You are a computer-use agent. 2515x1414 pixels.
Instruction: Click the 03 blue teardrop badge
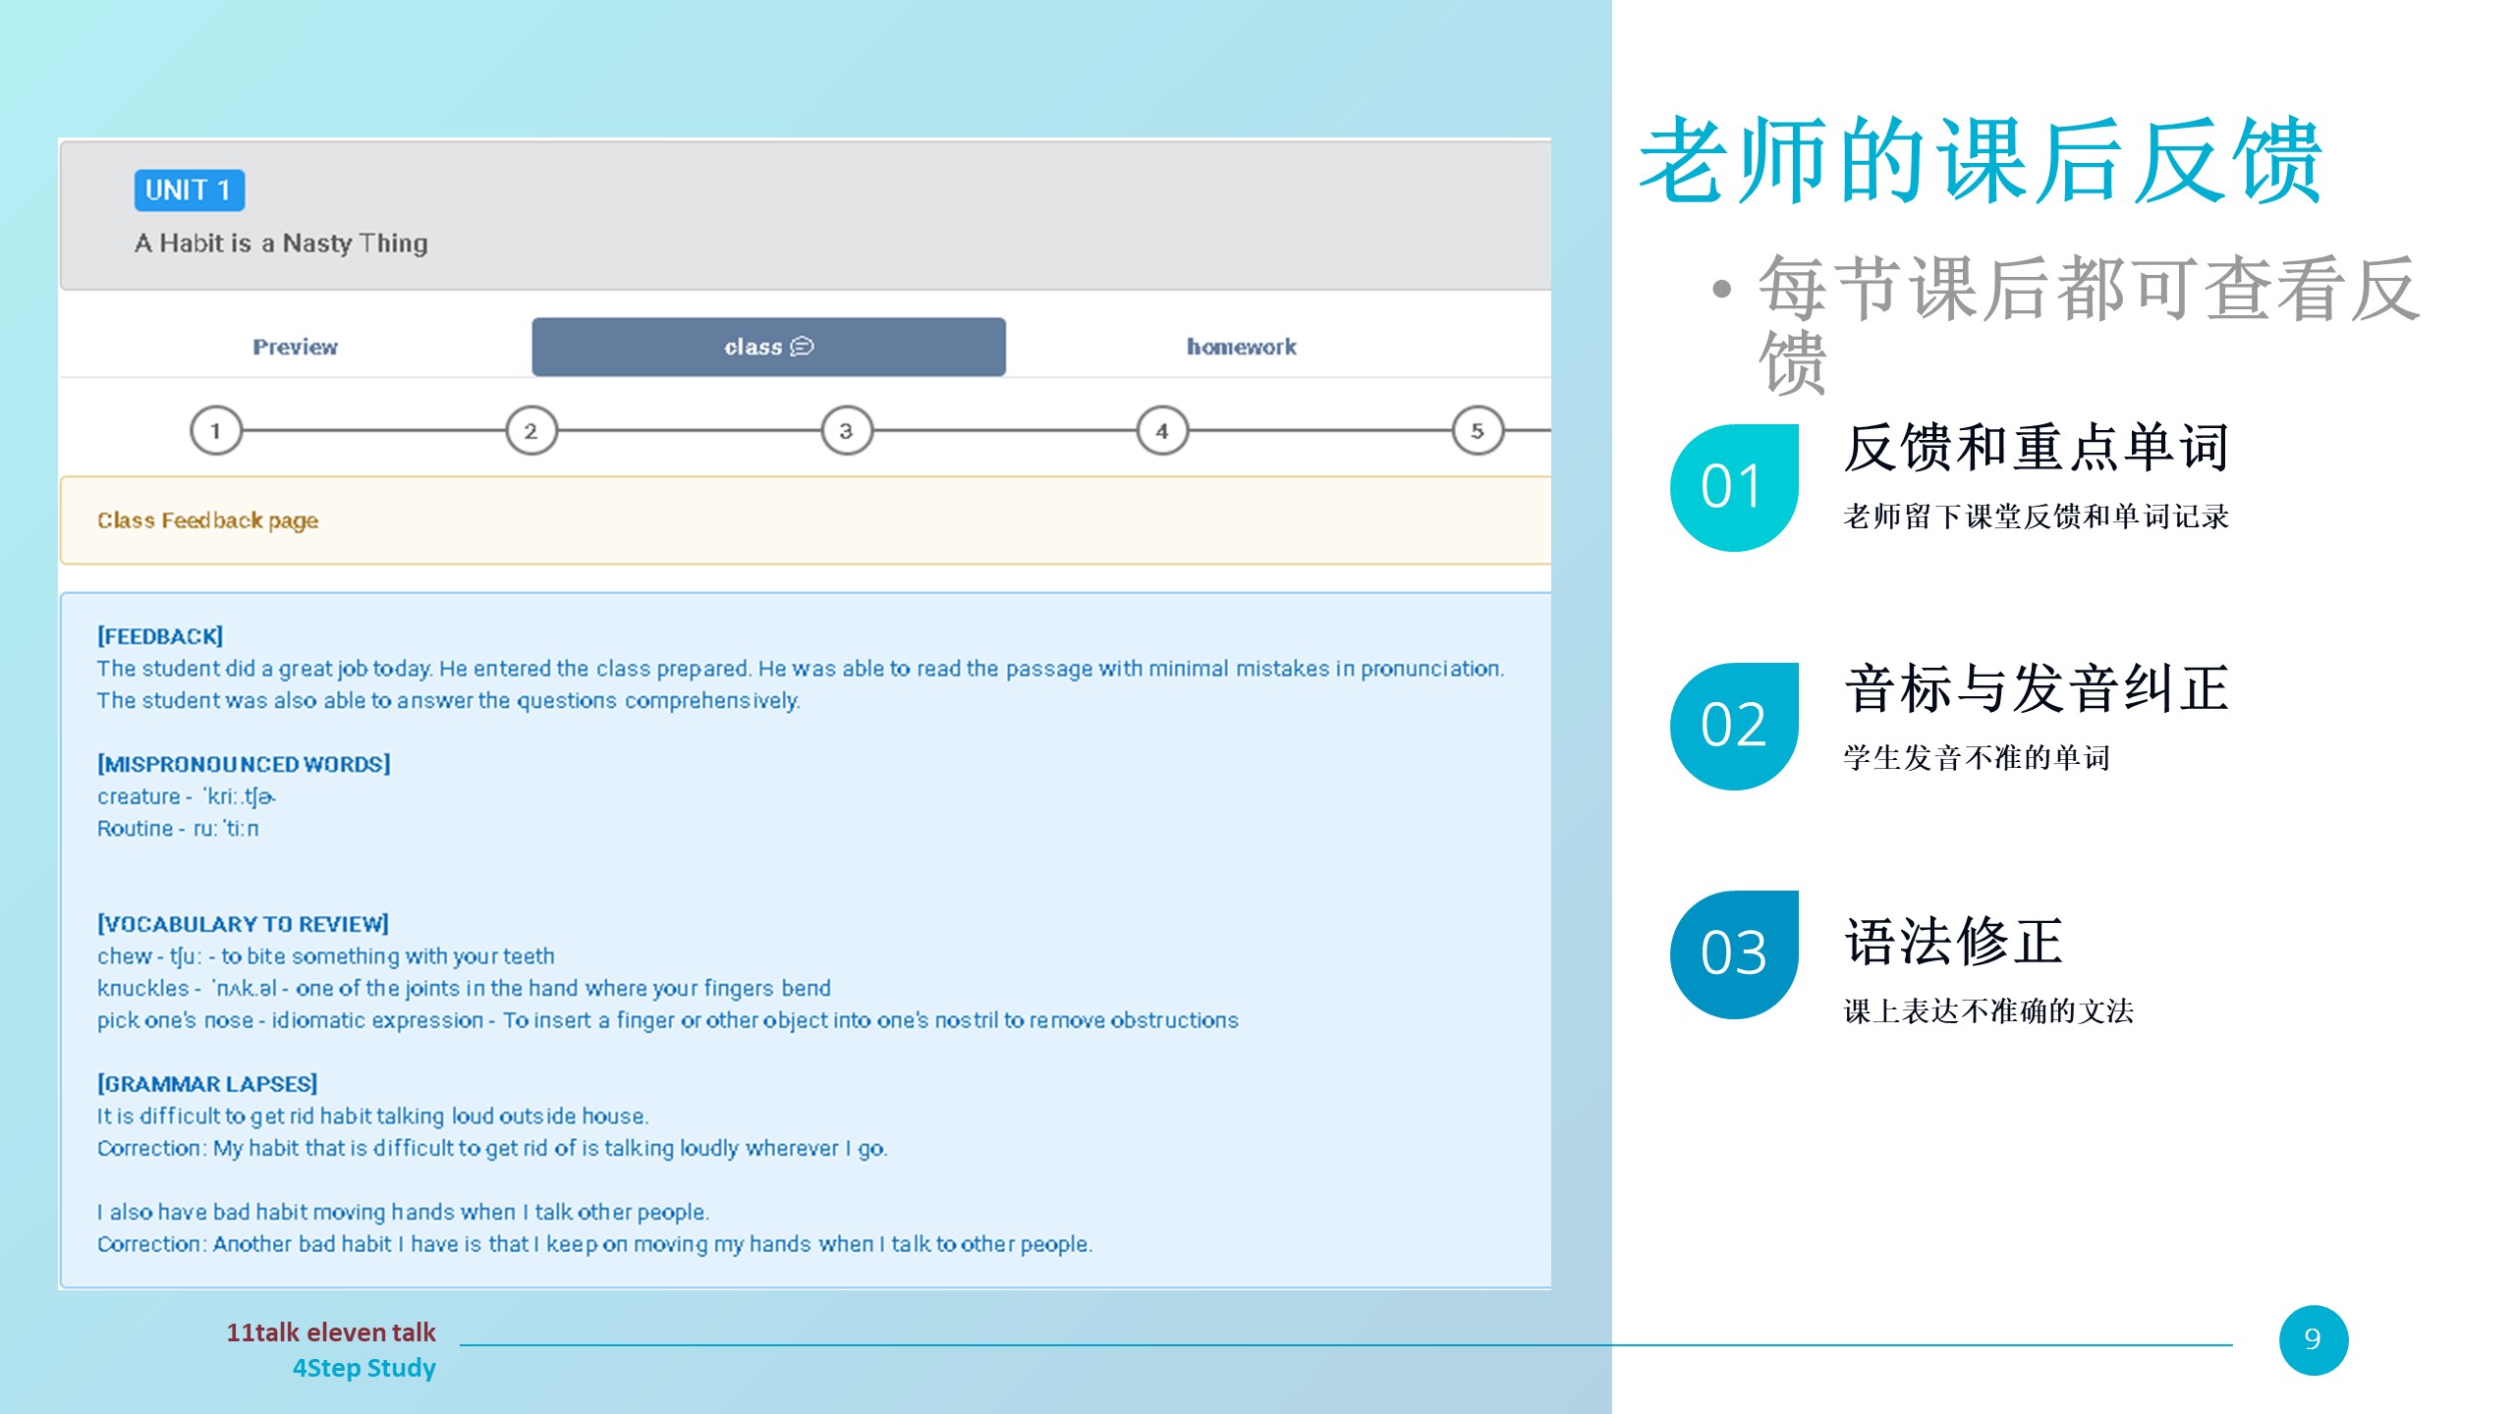point(1734,953)
